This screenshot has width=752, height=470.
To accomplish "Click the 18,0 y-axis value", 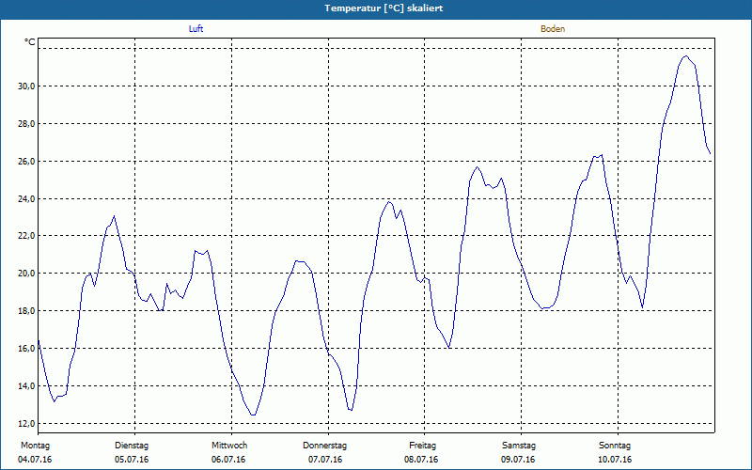I will [27, 311].
